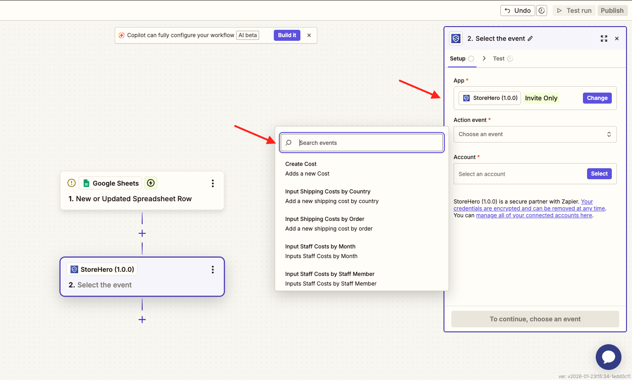This screenshot has width=632, height=380.
Task: Expand the step panel to full screen
Action: pos(604,39)
